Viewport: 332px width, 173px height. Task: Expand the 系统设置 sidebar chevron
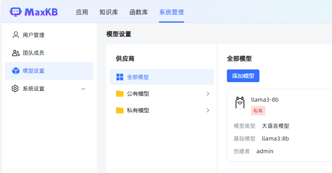tap(83, 89)
